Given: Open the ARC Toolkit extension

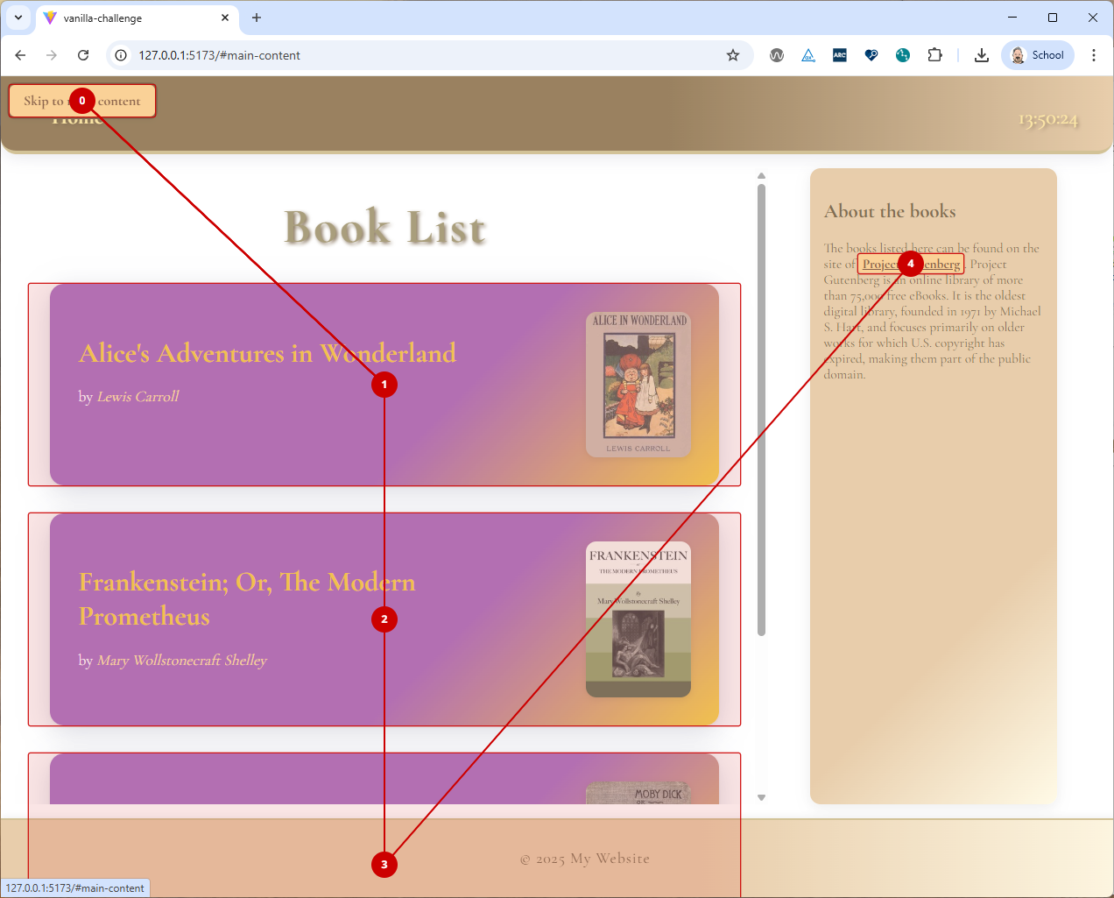Looking at the screenshot, I should (x=840, y=55).
